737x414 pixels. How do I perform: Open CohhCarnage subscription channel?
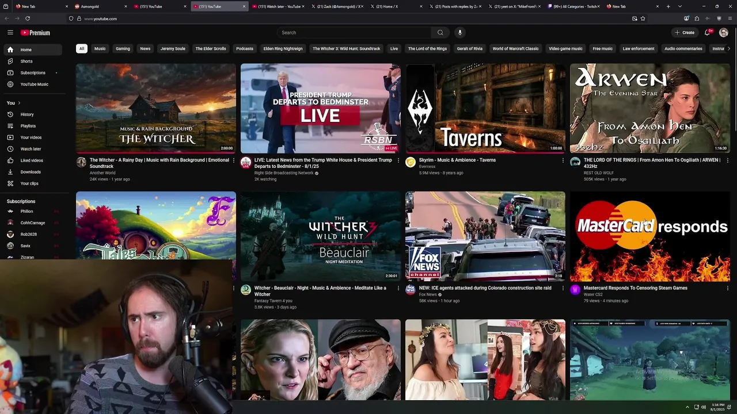(32, 223)
